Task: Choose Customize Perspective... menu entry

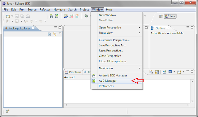Action: (117, 40)
